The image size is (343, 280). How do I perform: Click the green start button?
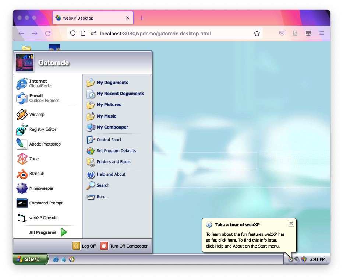[30, 259]
